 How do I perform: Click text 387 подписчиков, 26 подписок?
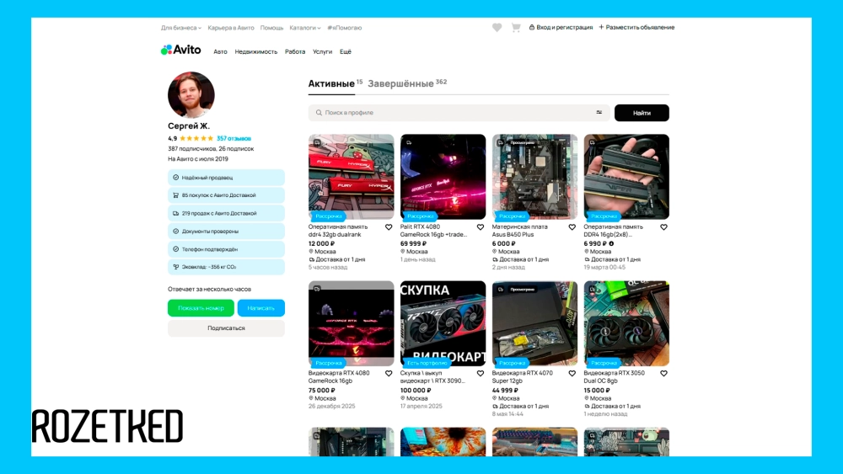(211, 149)
